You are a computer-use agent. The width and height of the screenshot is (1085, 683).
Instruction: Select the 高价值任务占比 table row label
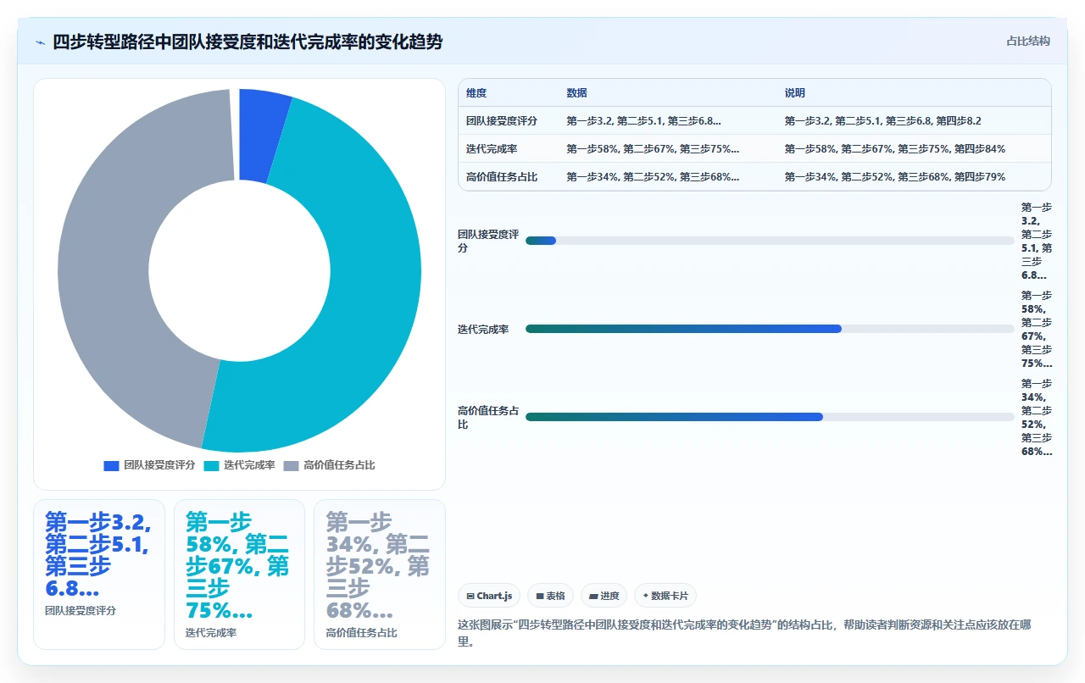click(502, 177)
